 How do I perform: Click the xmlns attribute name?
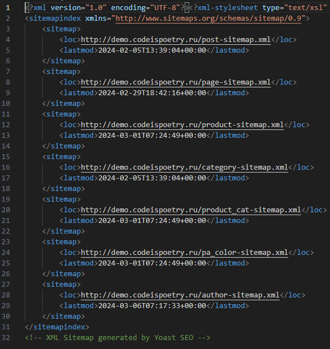click(96, 18)
